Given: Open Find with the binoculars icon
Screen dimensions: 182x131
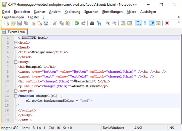Looking at the screenshot, I should pos(92,23).
